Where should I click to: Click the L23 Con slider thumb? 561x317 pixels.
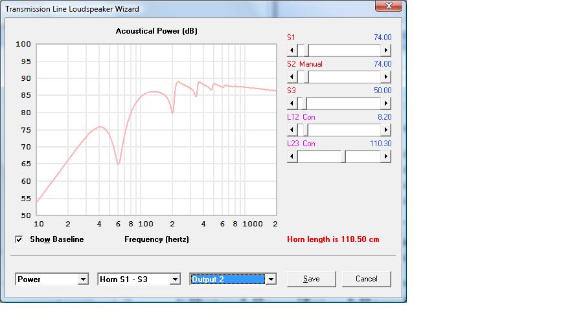click(x=343, y=157)
